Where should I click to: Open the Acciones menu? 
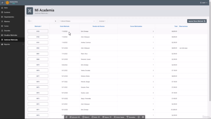102,21
